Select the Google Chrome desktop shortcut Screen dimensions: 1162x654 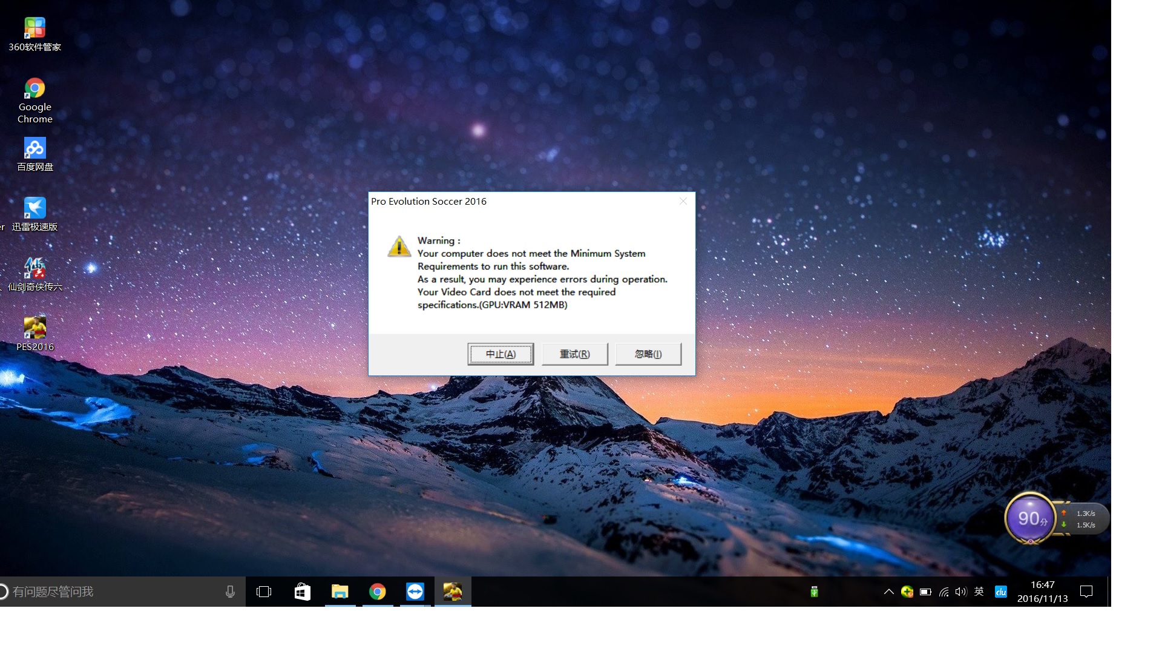[34, 89]
